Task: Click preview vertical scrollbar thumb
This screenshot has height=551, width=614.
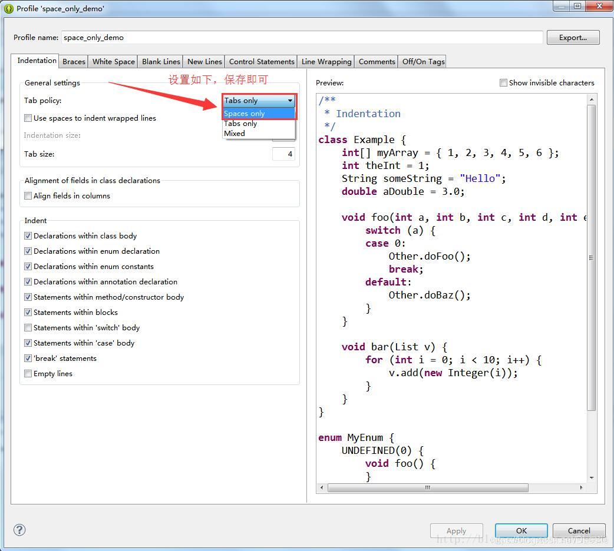Action: (x=592, y=257)
